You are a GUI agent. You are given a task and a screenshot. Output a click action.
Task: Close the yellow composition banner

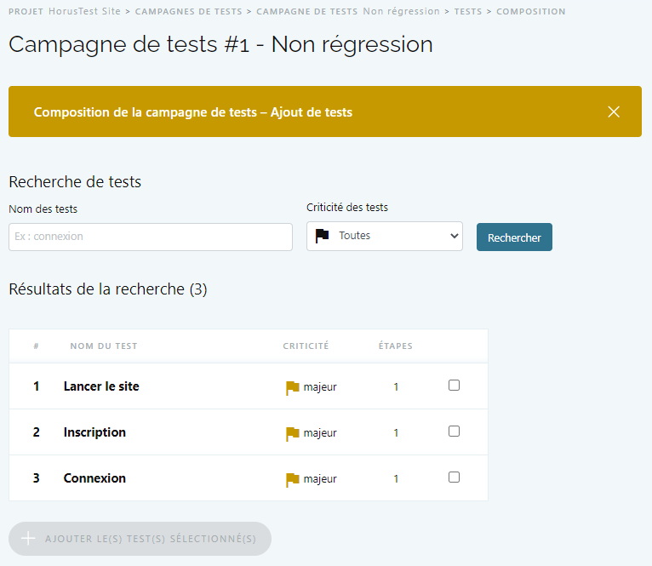coord(614,111)
